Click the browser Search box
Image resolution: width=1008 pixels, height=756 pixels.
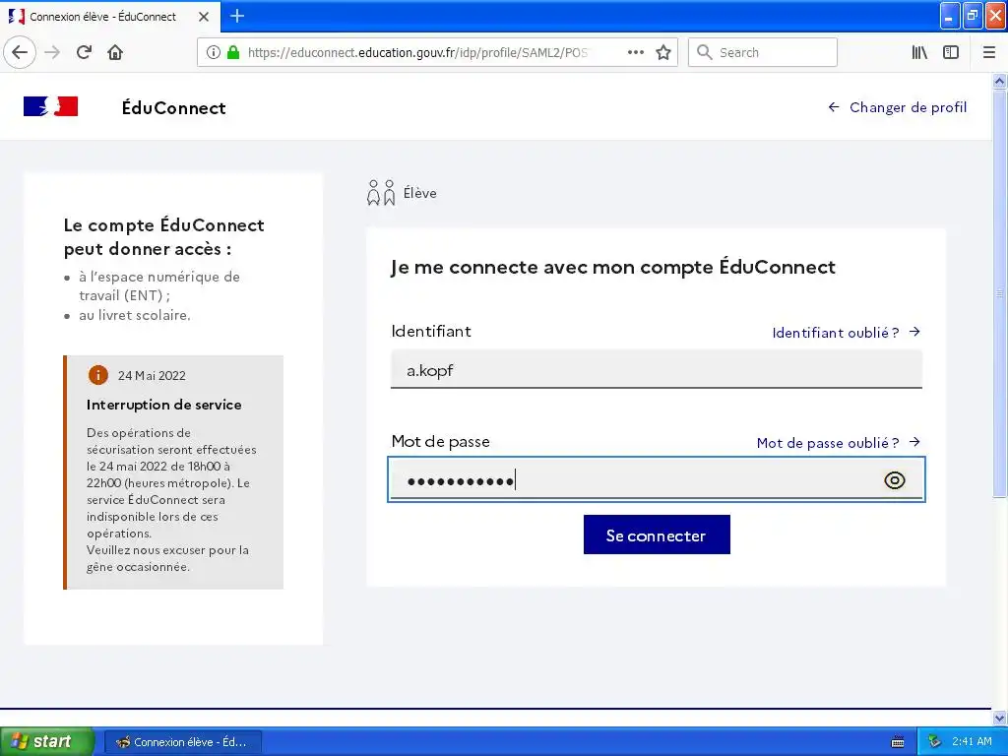[763, 52]
